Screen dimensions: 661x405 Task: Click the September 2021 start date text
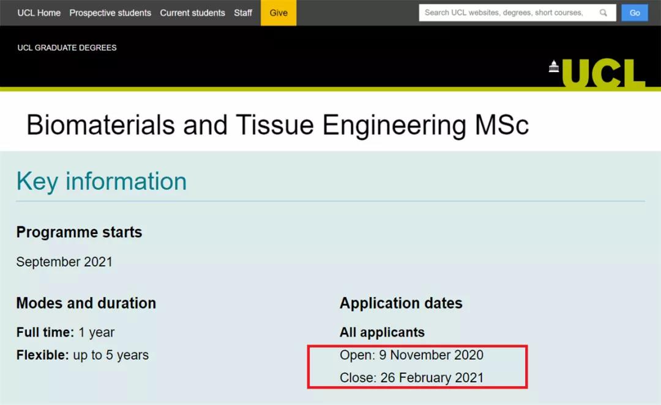click(x=64, y=262)
